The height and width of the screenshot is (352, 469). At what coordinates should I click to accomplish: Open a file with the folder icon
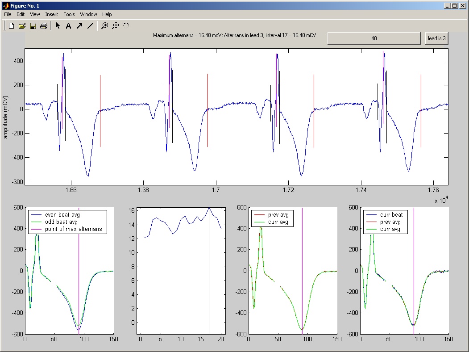pyautogui.click(x=22, y=26)
